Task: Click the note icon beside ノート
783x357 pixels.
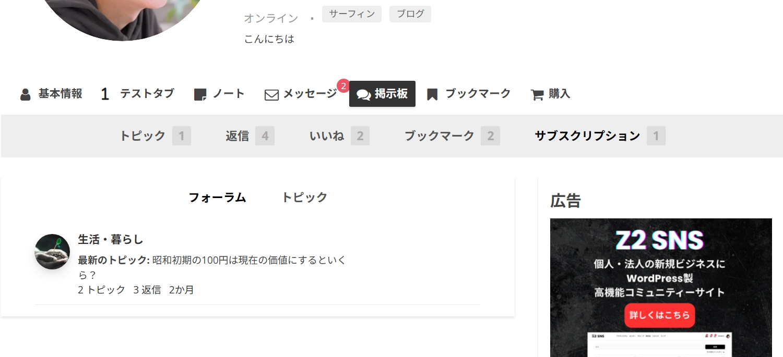Action: click(x=200, y=94)
